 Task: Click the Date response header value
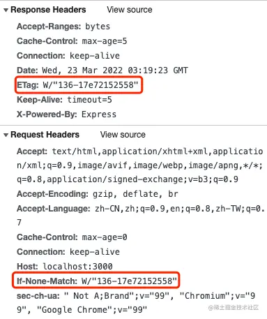tap(115, 71)
